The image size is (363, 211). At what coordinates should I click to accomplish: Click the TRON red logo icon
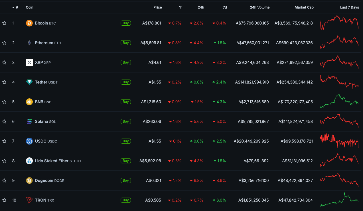pos(29,200)
